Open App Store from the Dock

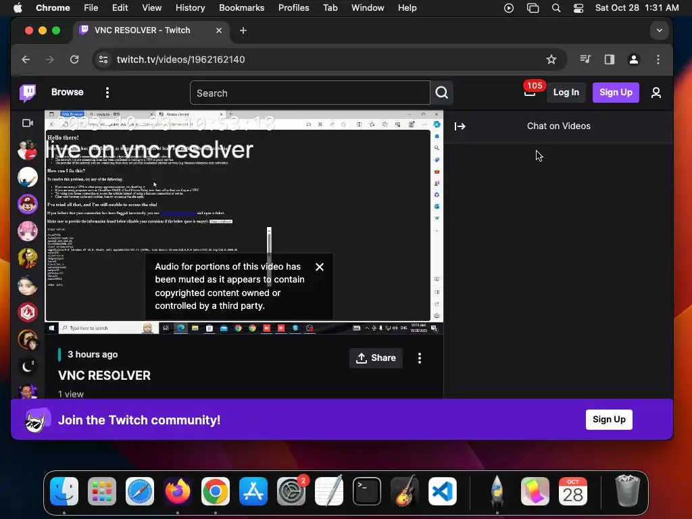click(253, 491)
